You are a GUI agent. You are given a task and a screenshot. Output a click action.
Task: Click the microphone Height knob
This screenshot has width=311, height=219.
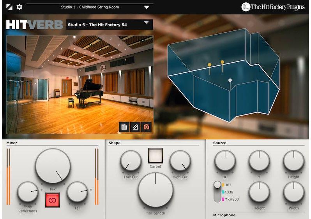tap(259, 192)
